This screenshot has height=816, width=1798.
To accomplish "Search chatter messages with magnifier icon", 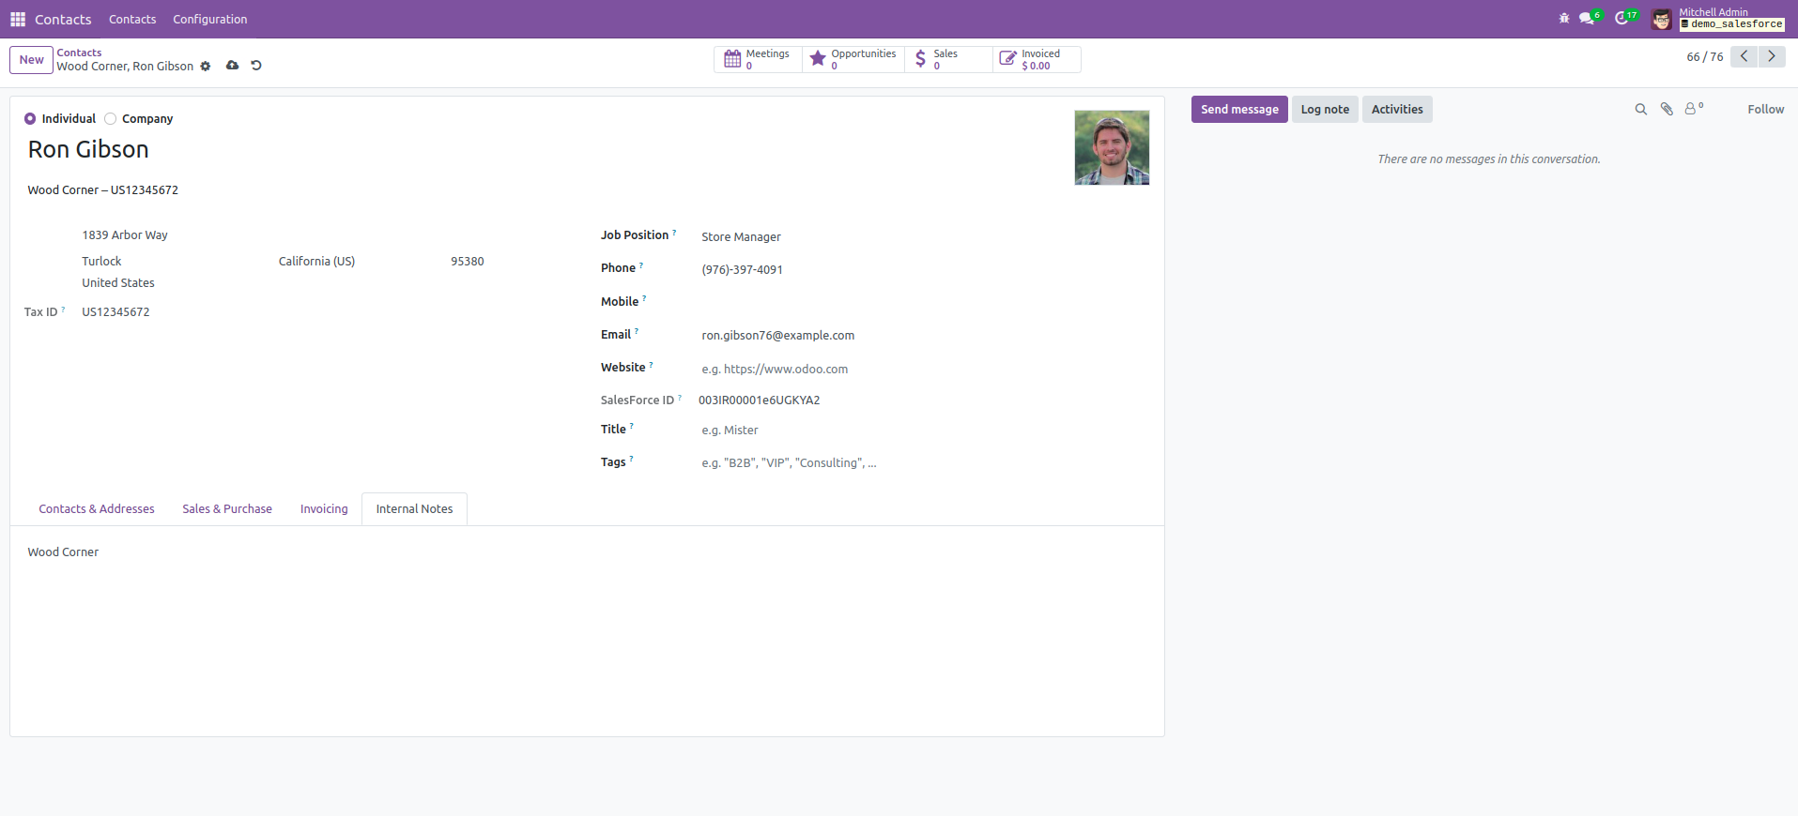I will pos(1641,110).
